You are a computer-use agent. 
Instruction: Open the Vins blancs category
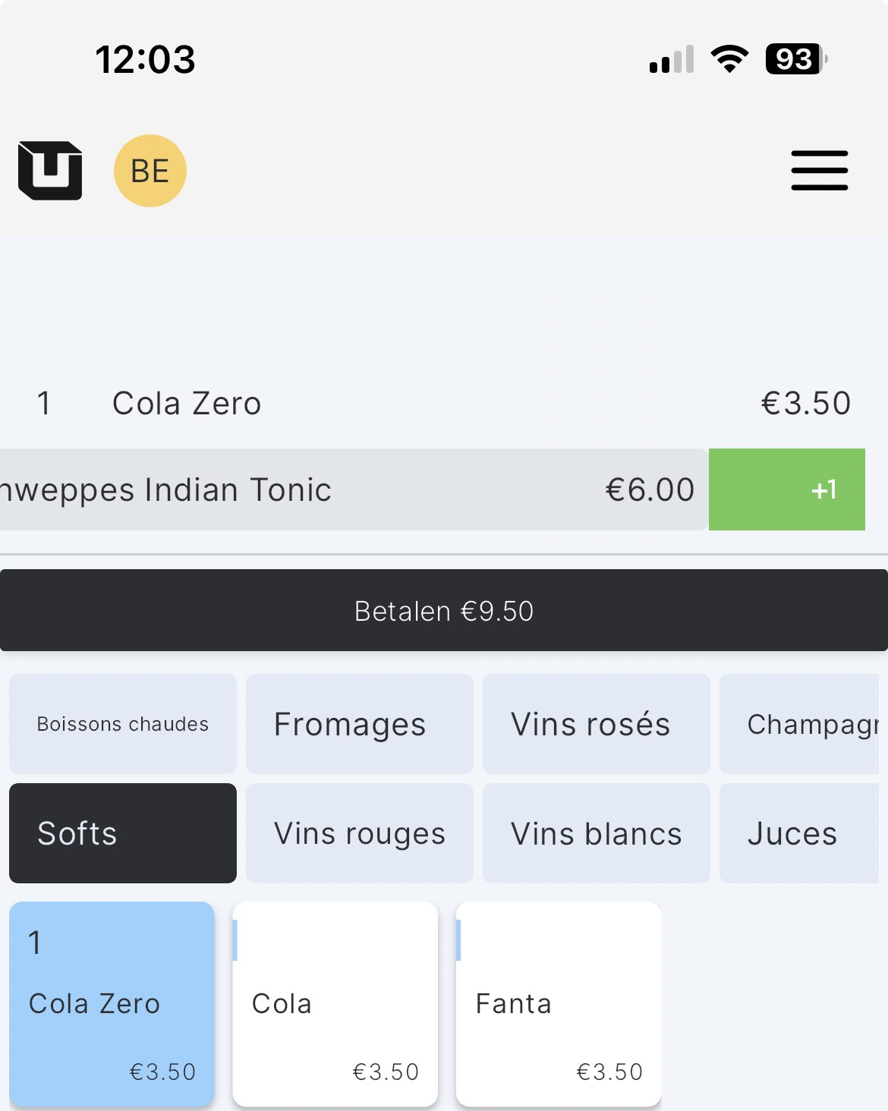click(597, 833)
